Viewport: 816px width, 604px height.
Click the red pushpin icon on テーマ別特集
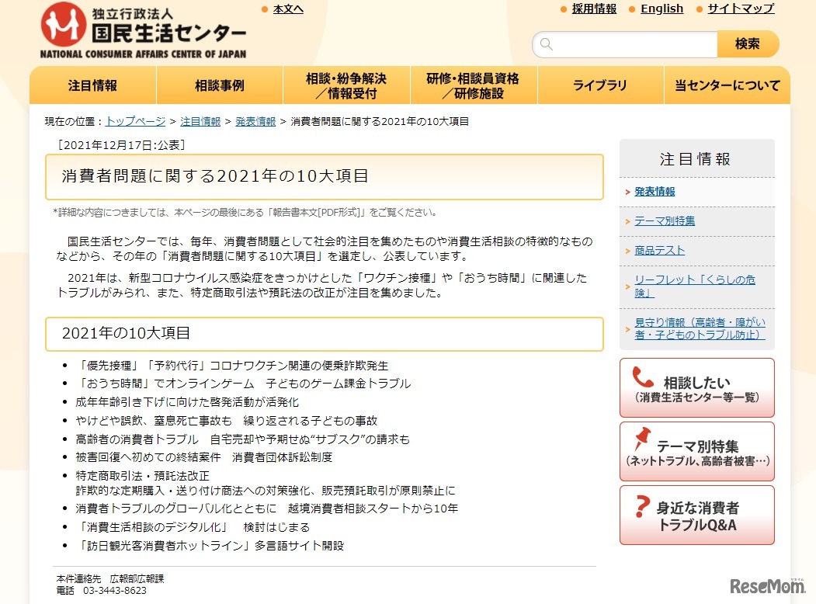point(642,439)
